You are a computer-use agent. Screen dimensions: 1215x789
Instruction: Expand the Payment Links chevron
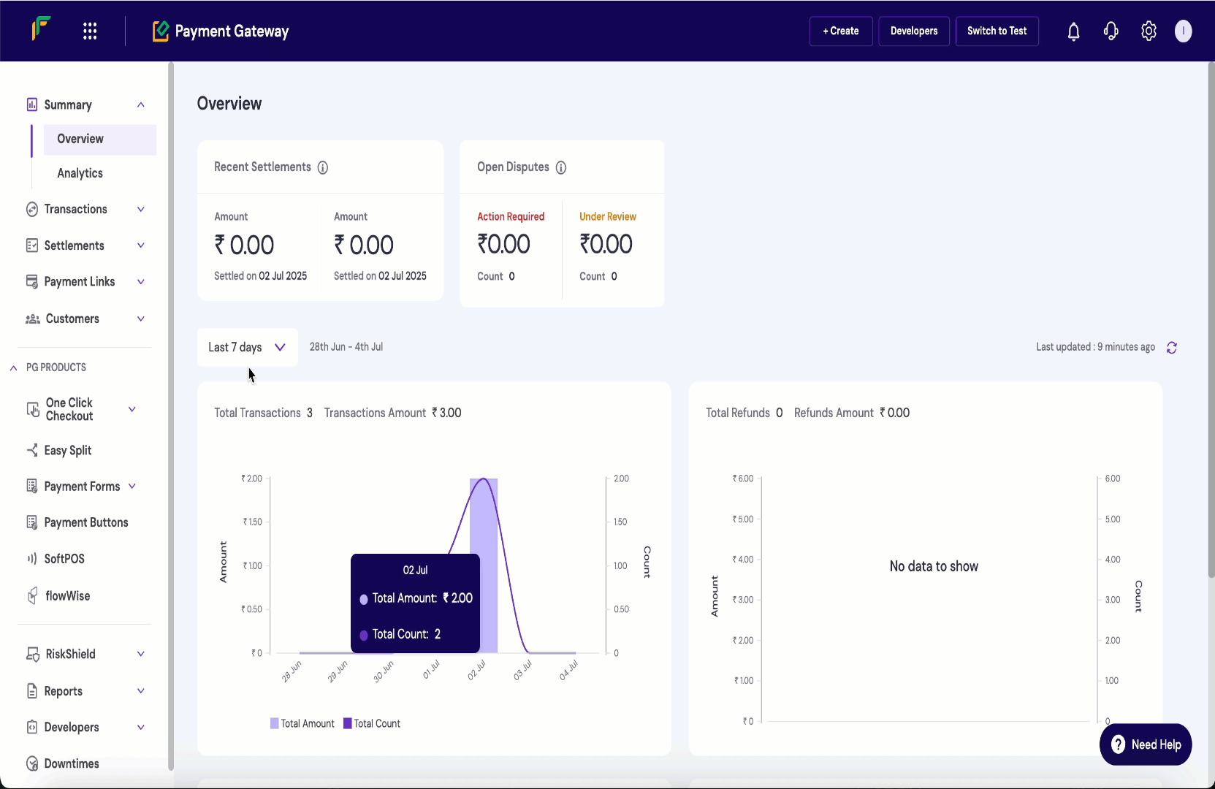click(140, 281)
